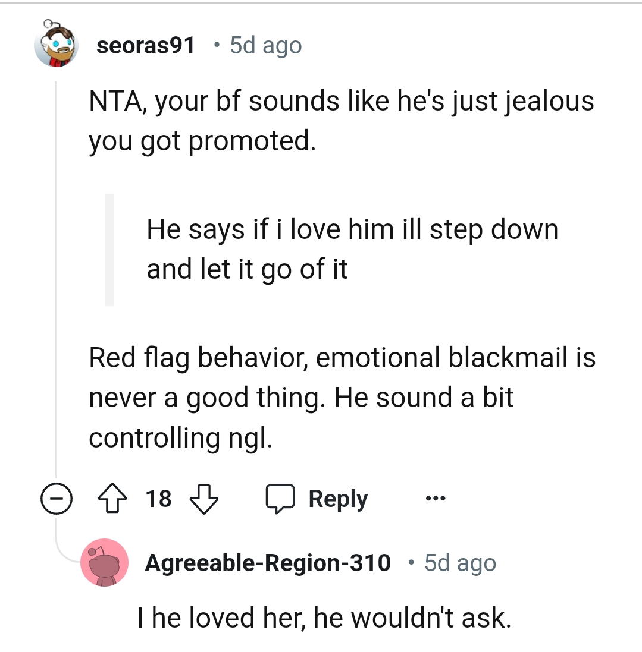Click Agreeable-Region-310's pink avatar
Image resolution: width=642 pixels, height=652 pixels.
(x=104, y=564)
